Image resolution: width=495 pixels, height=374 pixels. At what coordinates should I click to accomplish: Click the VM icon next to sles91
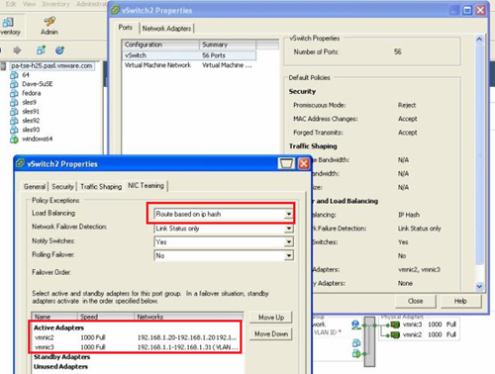pyautogui.click(x=14, y=112)
